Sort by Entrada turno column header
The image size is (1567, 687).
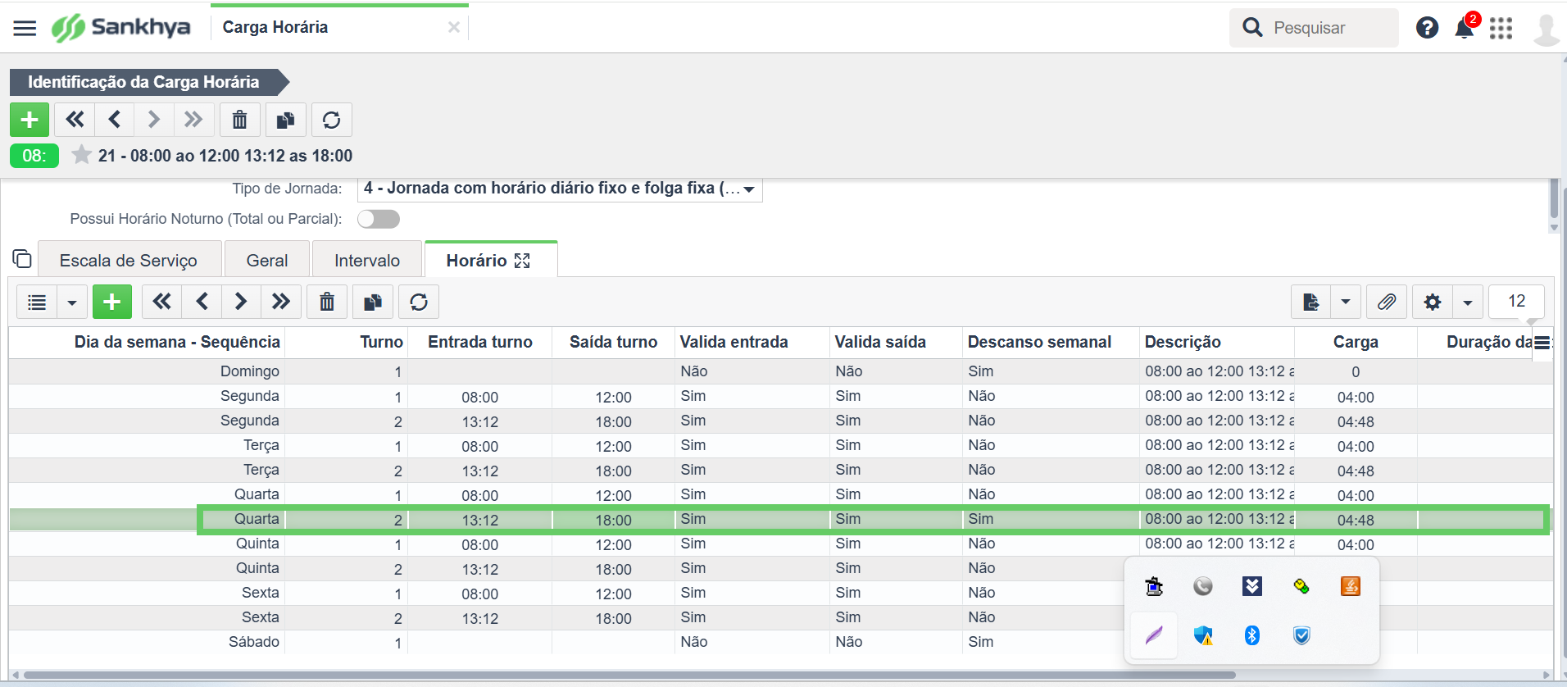point(480,342)
